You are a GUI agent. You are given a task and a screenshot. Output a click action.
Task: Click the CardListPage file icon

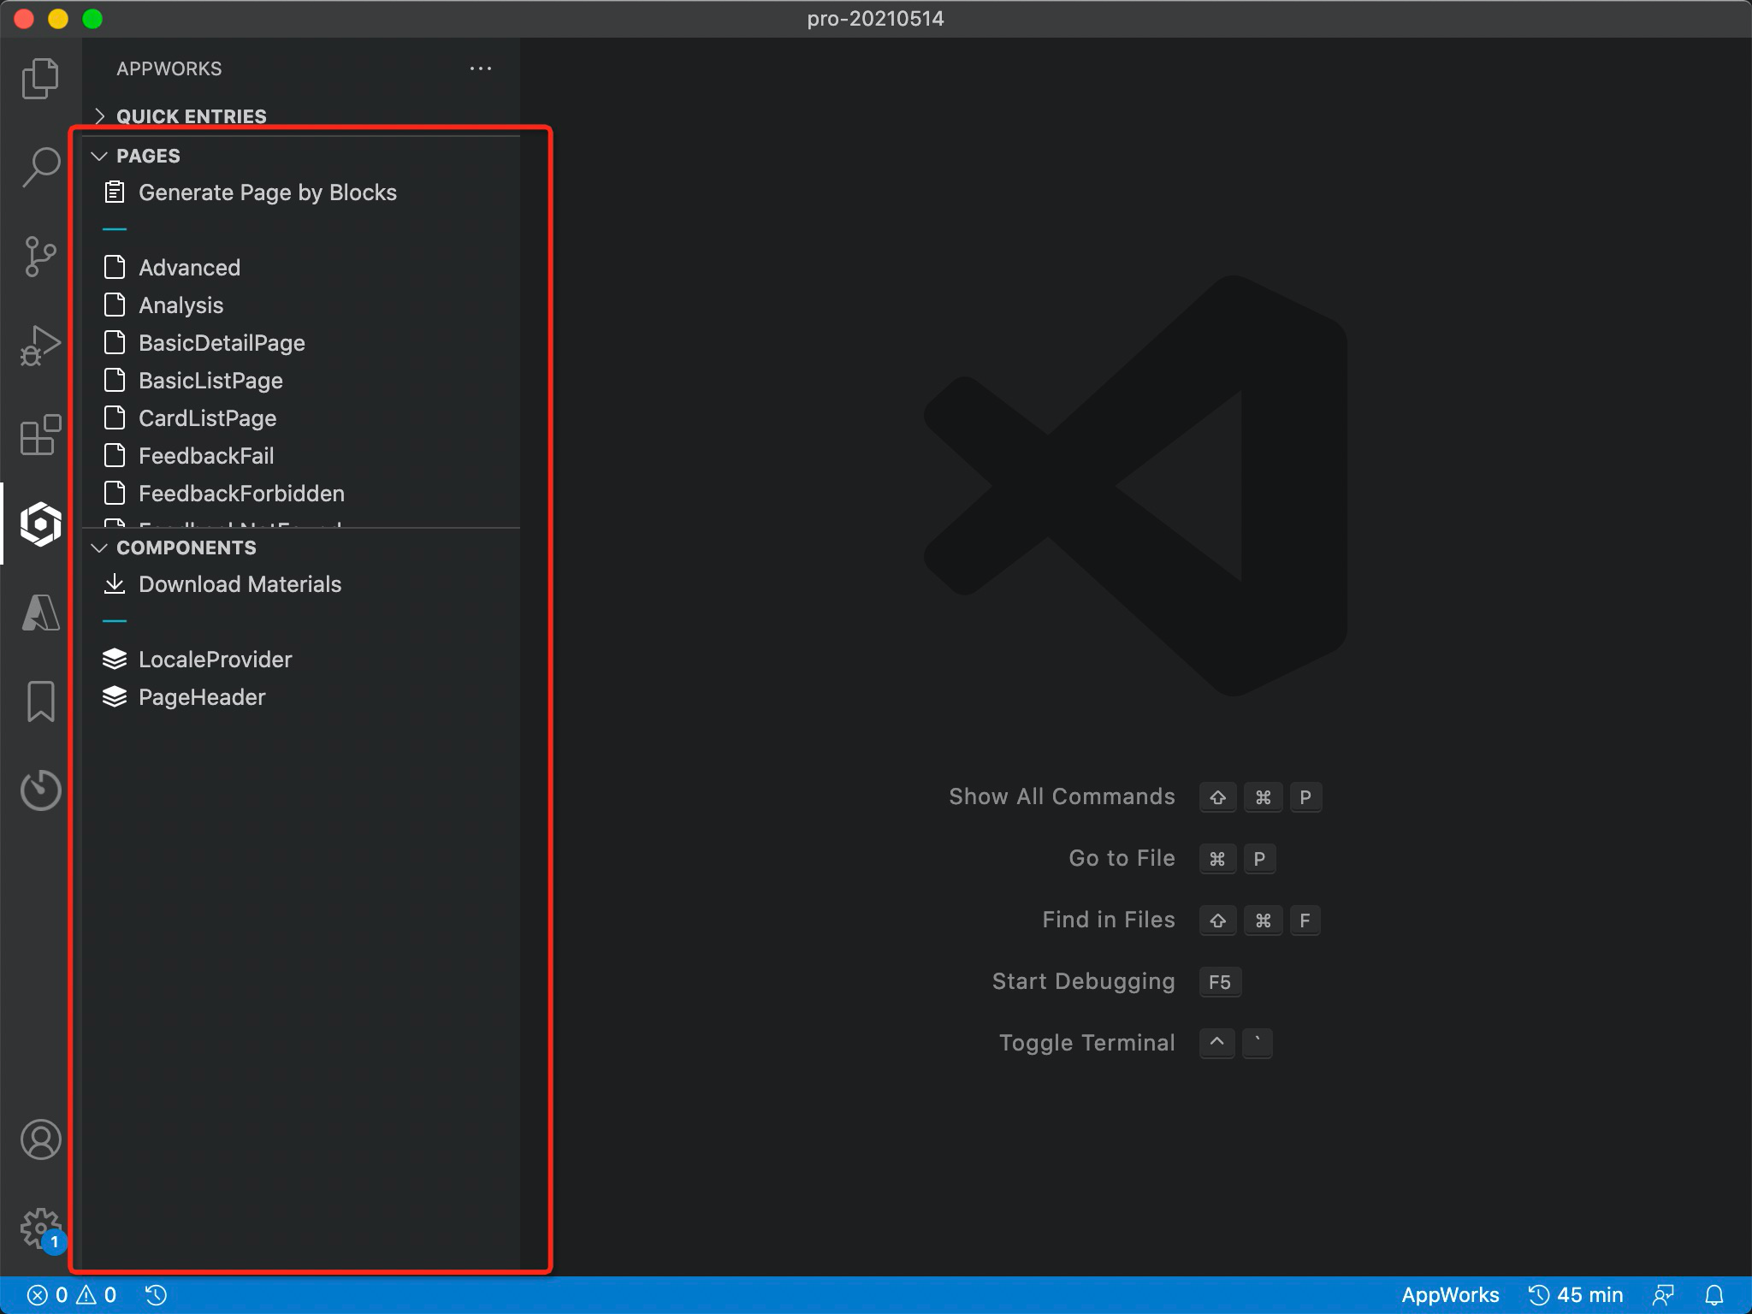pos(114,417)
